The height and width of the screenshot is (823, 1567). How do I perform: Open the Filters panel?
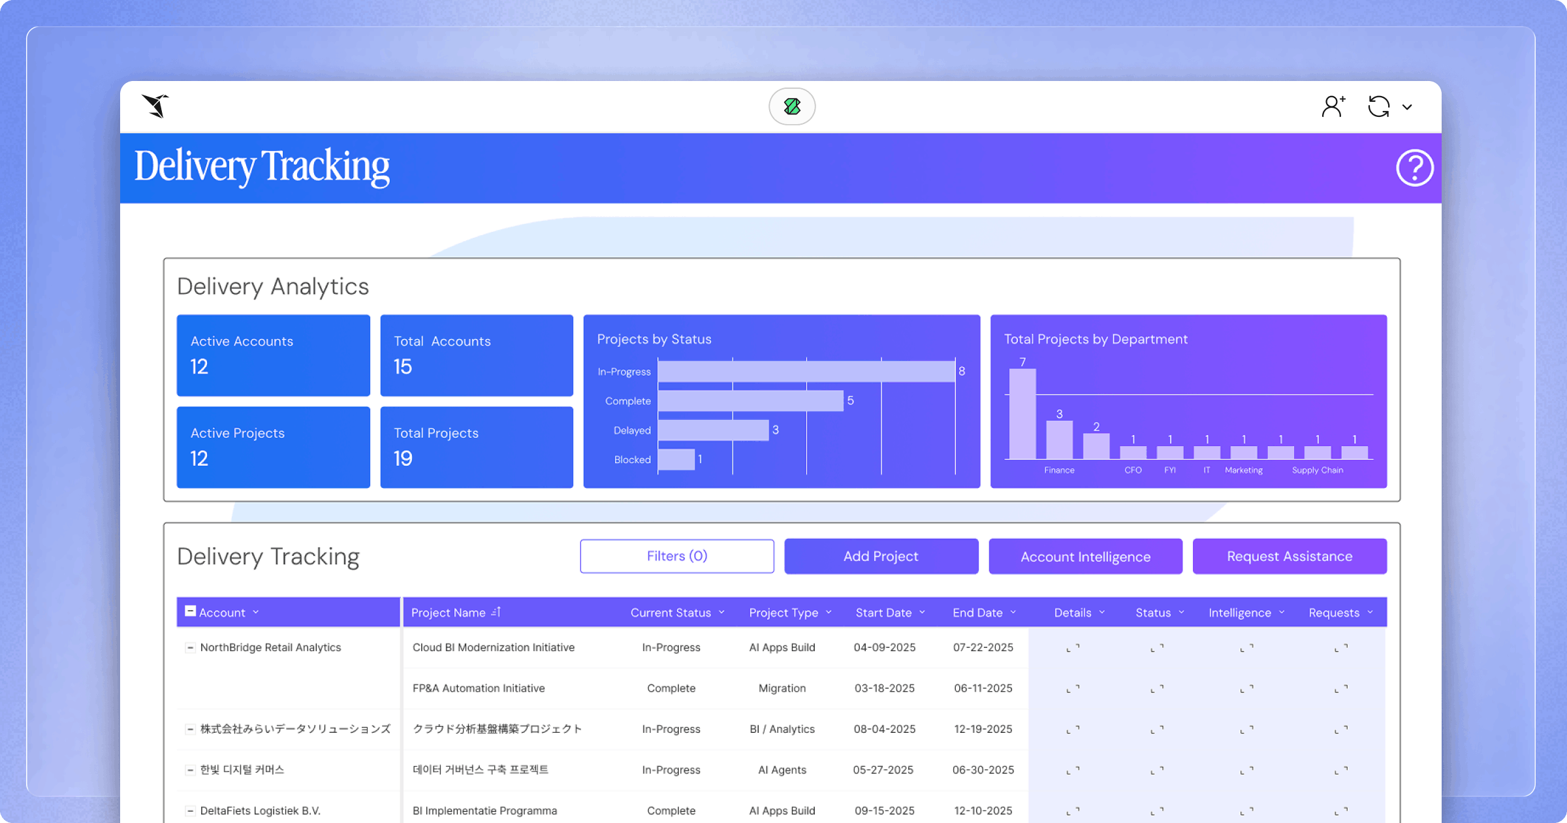(676, 556)
